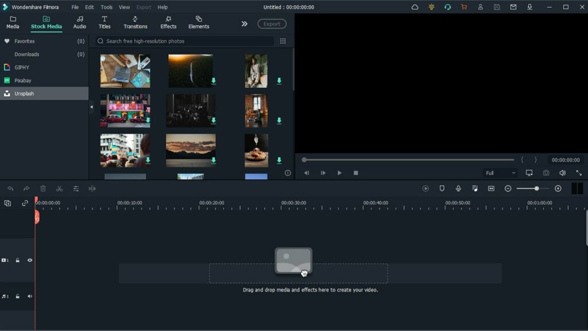Select the delete (trash) icon in timeline toolbar
Image resolution: width=588 pixels, height=331 pixels.
coord(42,188)
